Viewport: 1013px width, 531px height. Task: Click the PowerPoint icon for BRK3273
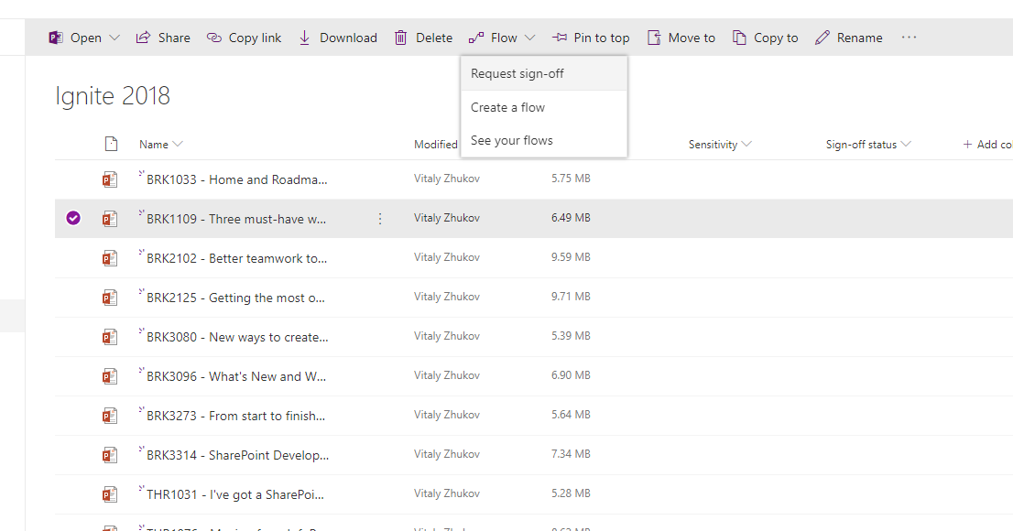tap(110, 416)
